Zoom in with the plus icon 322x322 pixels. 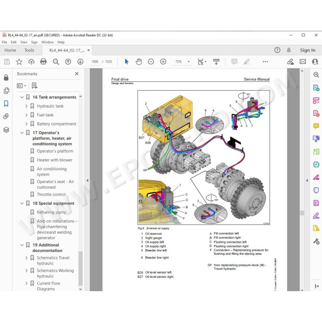[163, 62]
